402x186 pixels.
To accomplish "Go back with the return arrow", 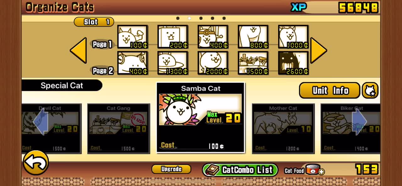I will point(35,162).
